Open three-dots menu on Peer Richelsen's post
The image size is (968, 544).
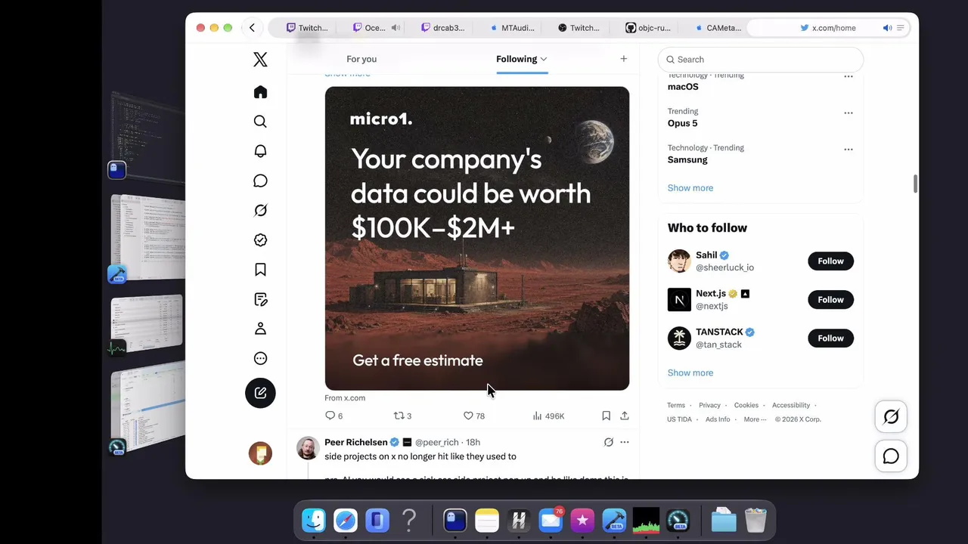624,442
